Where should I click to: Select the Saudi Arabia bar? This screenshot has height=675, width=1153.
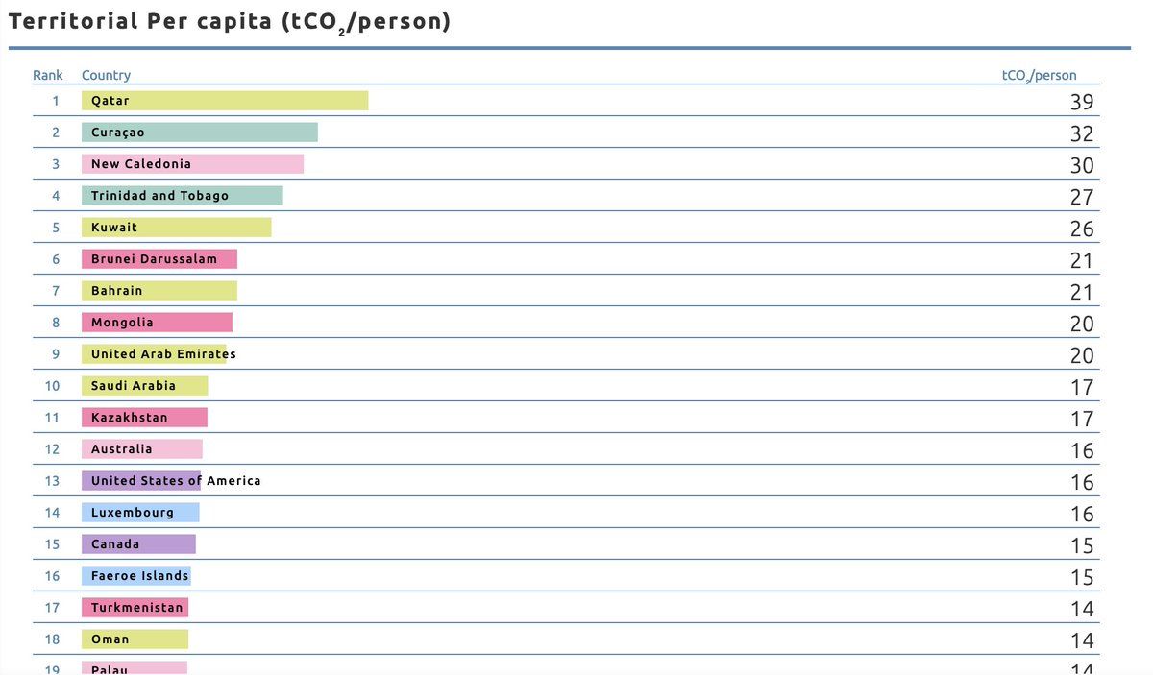144,386
